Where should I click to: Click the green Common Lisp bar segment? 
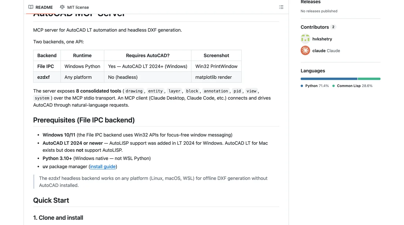(369, 79)
